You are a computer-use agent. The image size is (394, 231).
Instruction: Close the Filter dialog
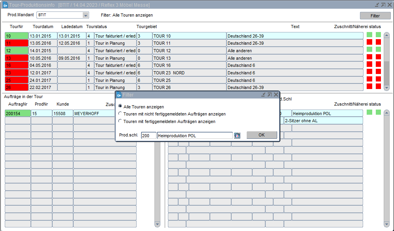[x=276, y=95]
